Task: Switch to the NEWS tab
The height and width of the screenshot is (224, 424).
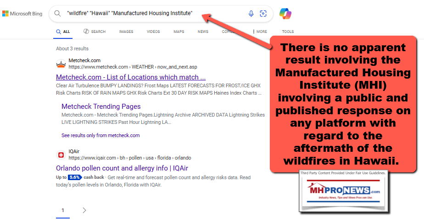Action: click(203, 32)
